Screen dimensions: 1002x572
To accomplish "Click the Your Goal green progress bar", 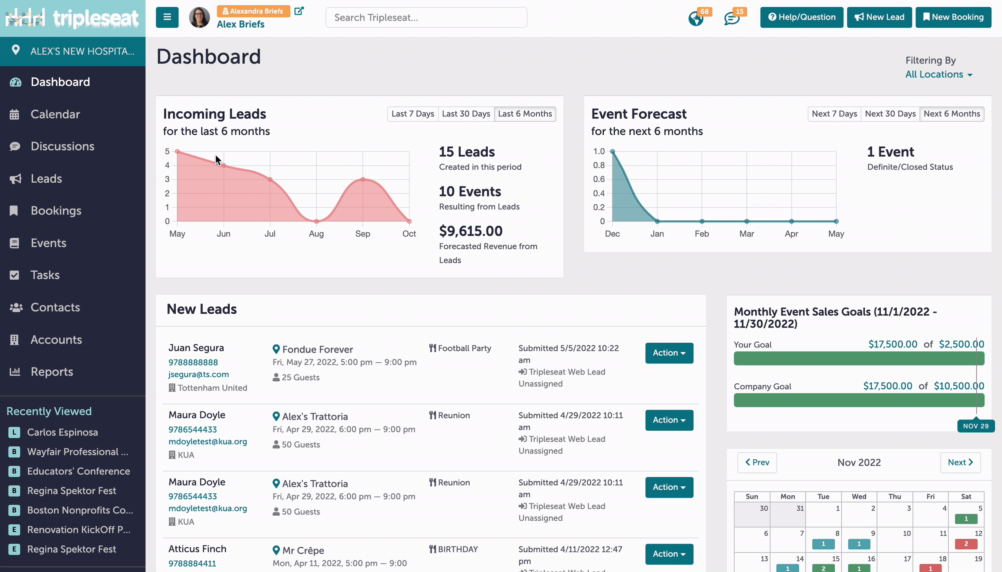I will click(x=859, y=358).
